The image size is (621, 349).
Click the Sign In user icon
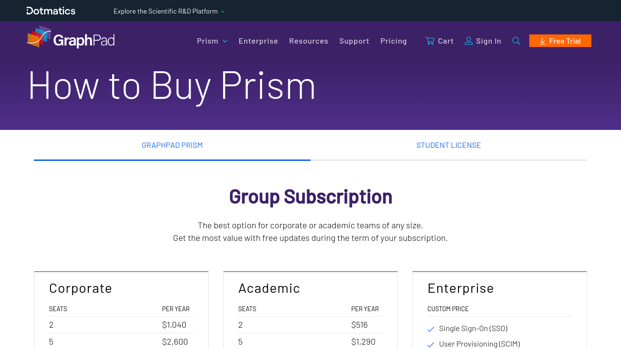point(469,41)
